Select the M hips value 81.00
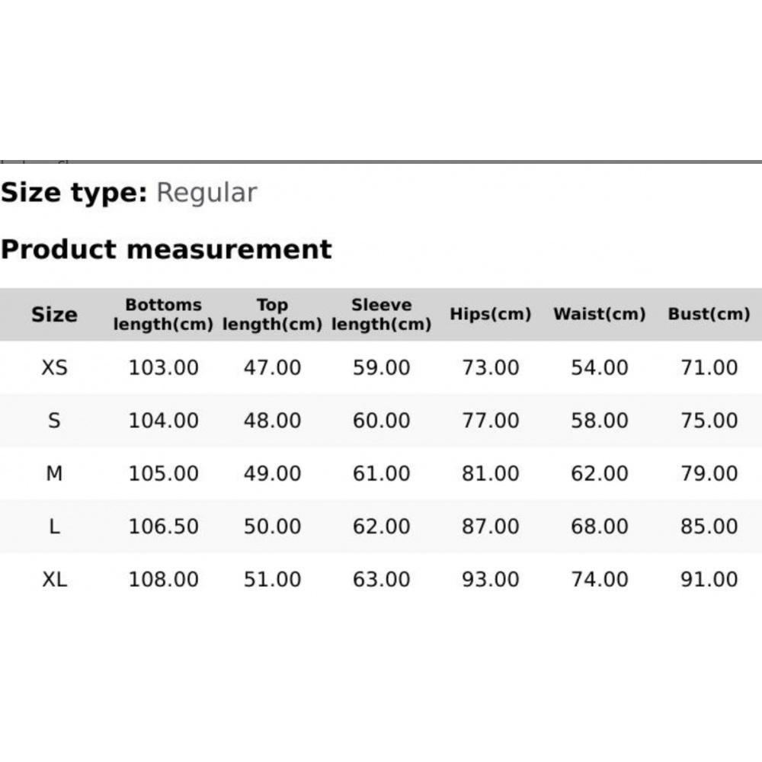The height and width of the screenshot is (762, 762). [x=490, y=474]
